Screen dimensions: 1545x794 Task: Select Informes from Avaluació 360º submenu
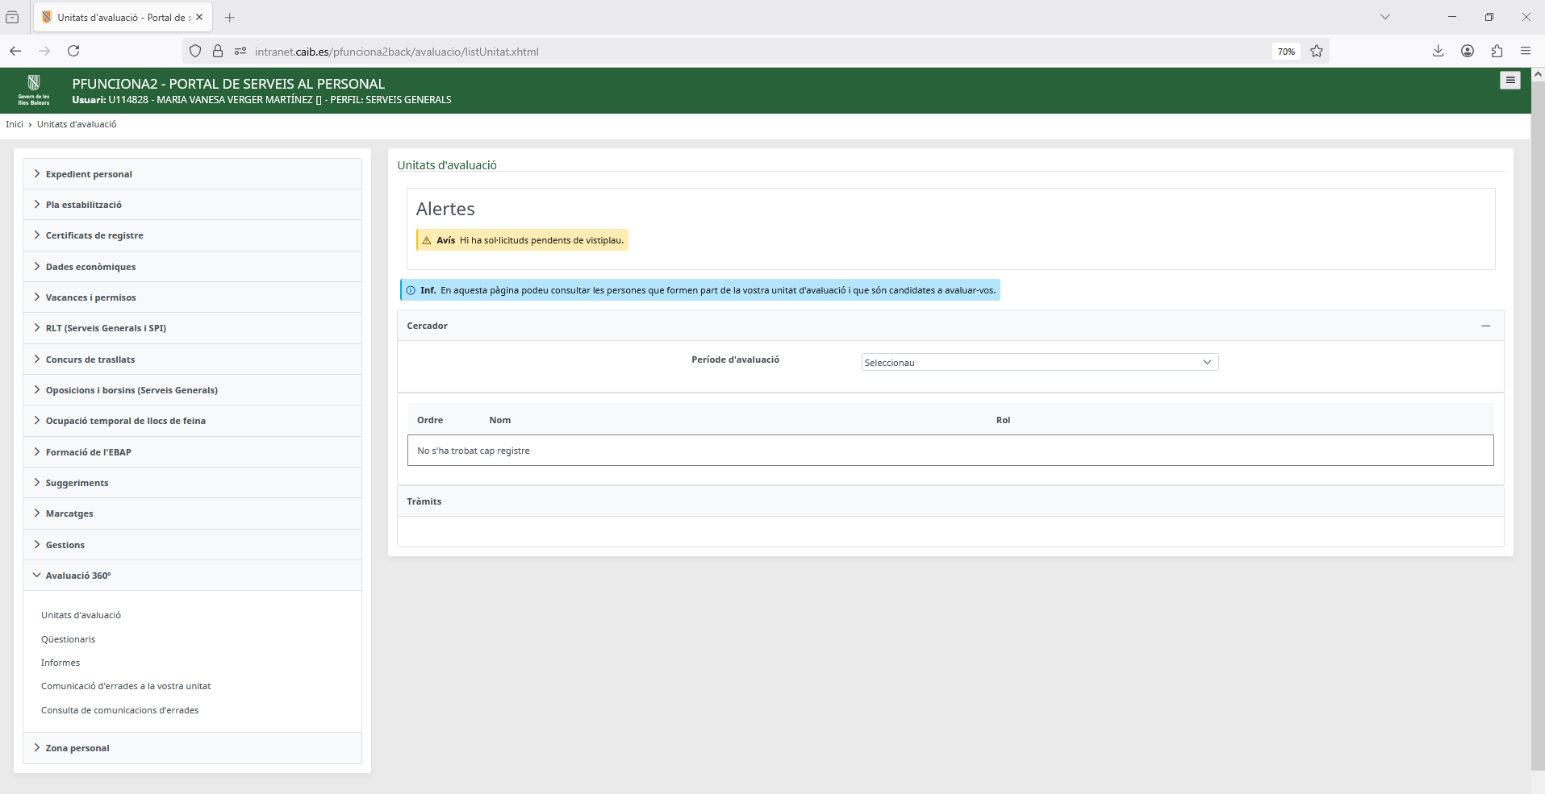click(61, 663)
